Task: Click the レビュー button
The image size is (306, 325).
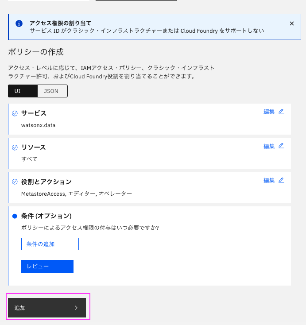Action: pos(47,267)
